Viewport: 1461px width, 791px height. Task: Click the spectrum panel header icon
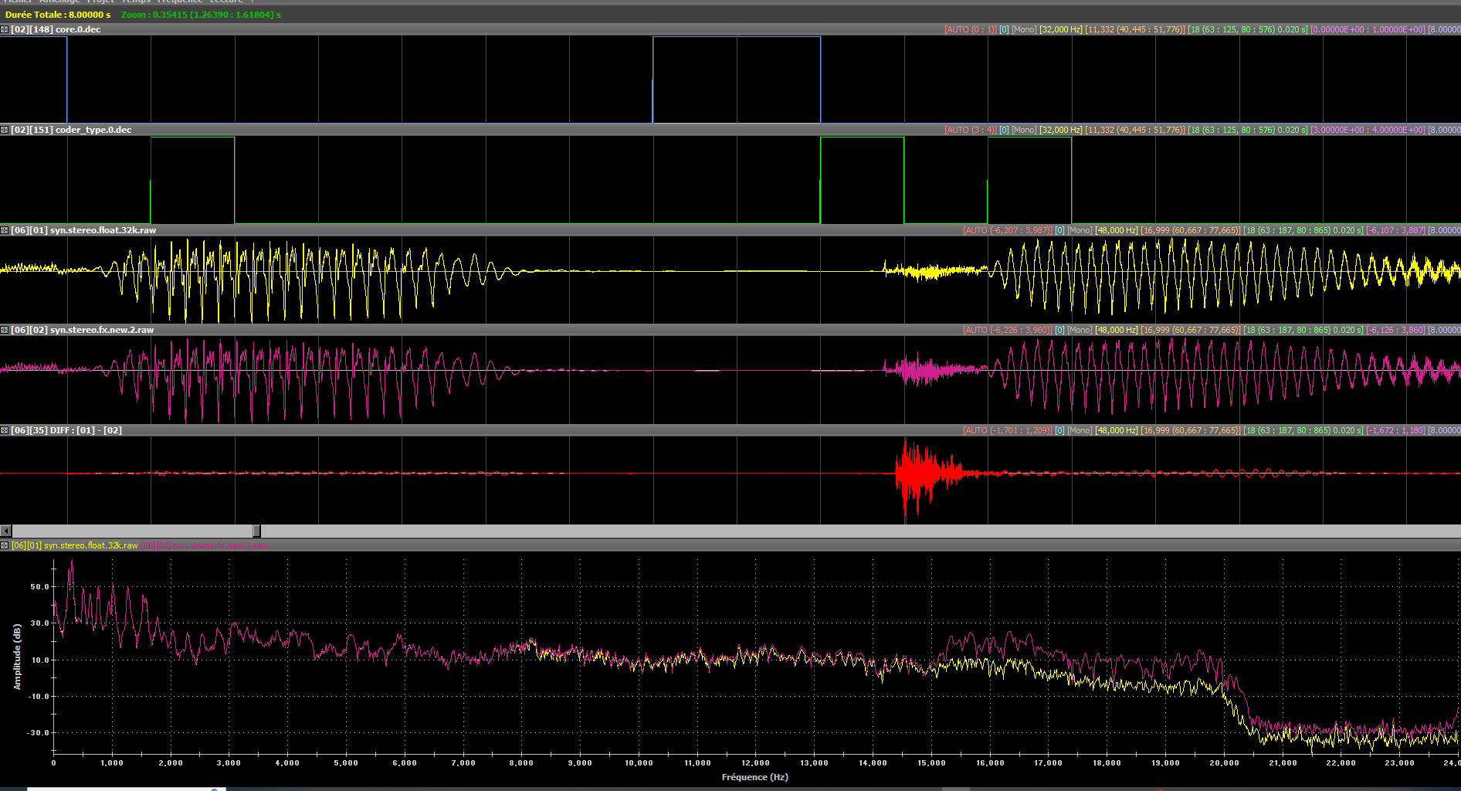tap(5, 545)
